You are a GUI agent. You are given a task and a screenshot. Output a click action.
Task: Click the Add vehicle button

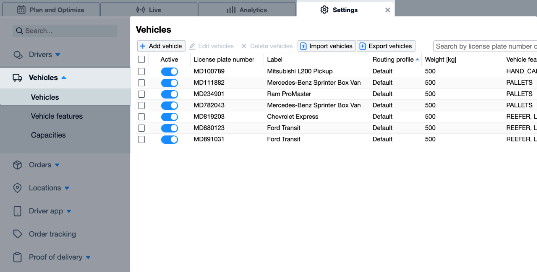click(x=161, y=46)
